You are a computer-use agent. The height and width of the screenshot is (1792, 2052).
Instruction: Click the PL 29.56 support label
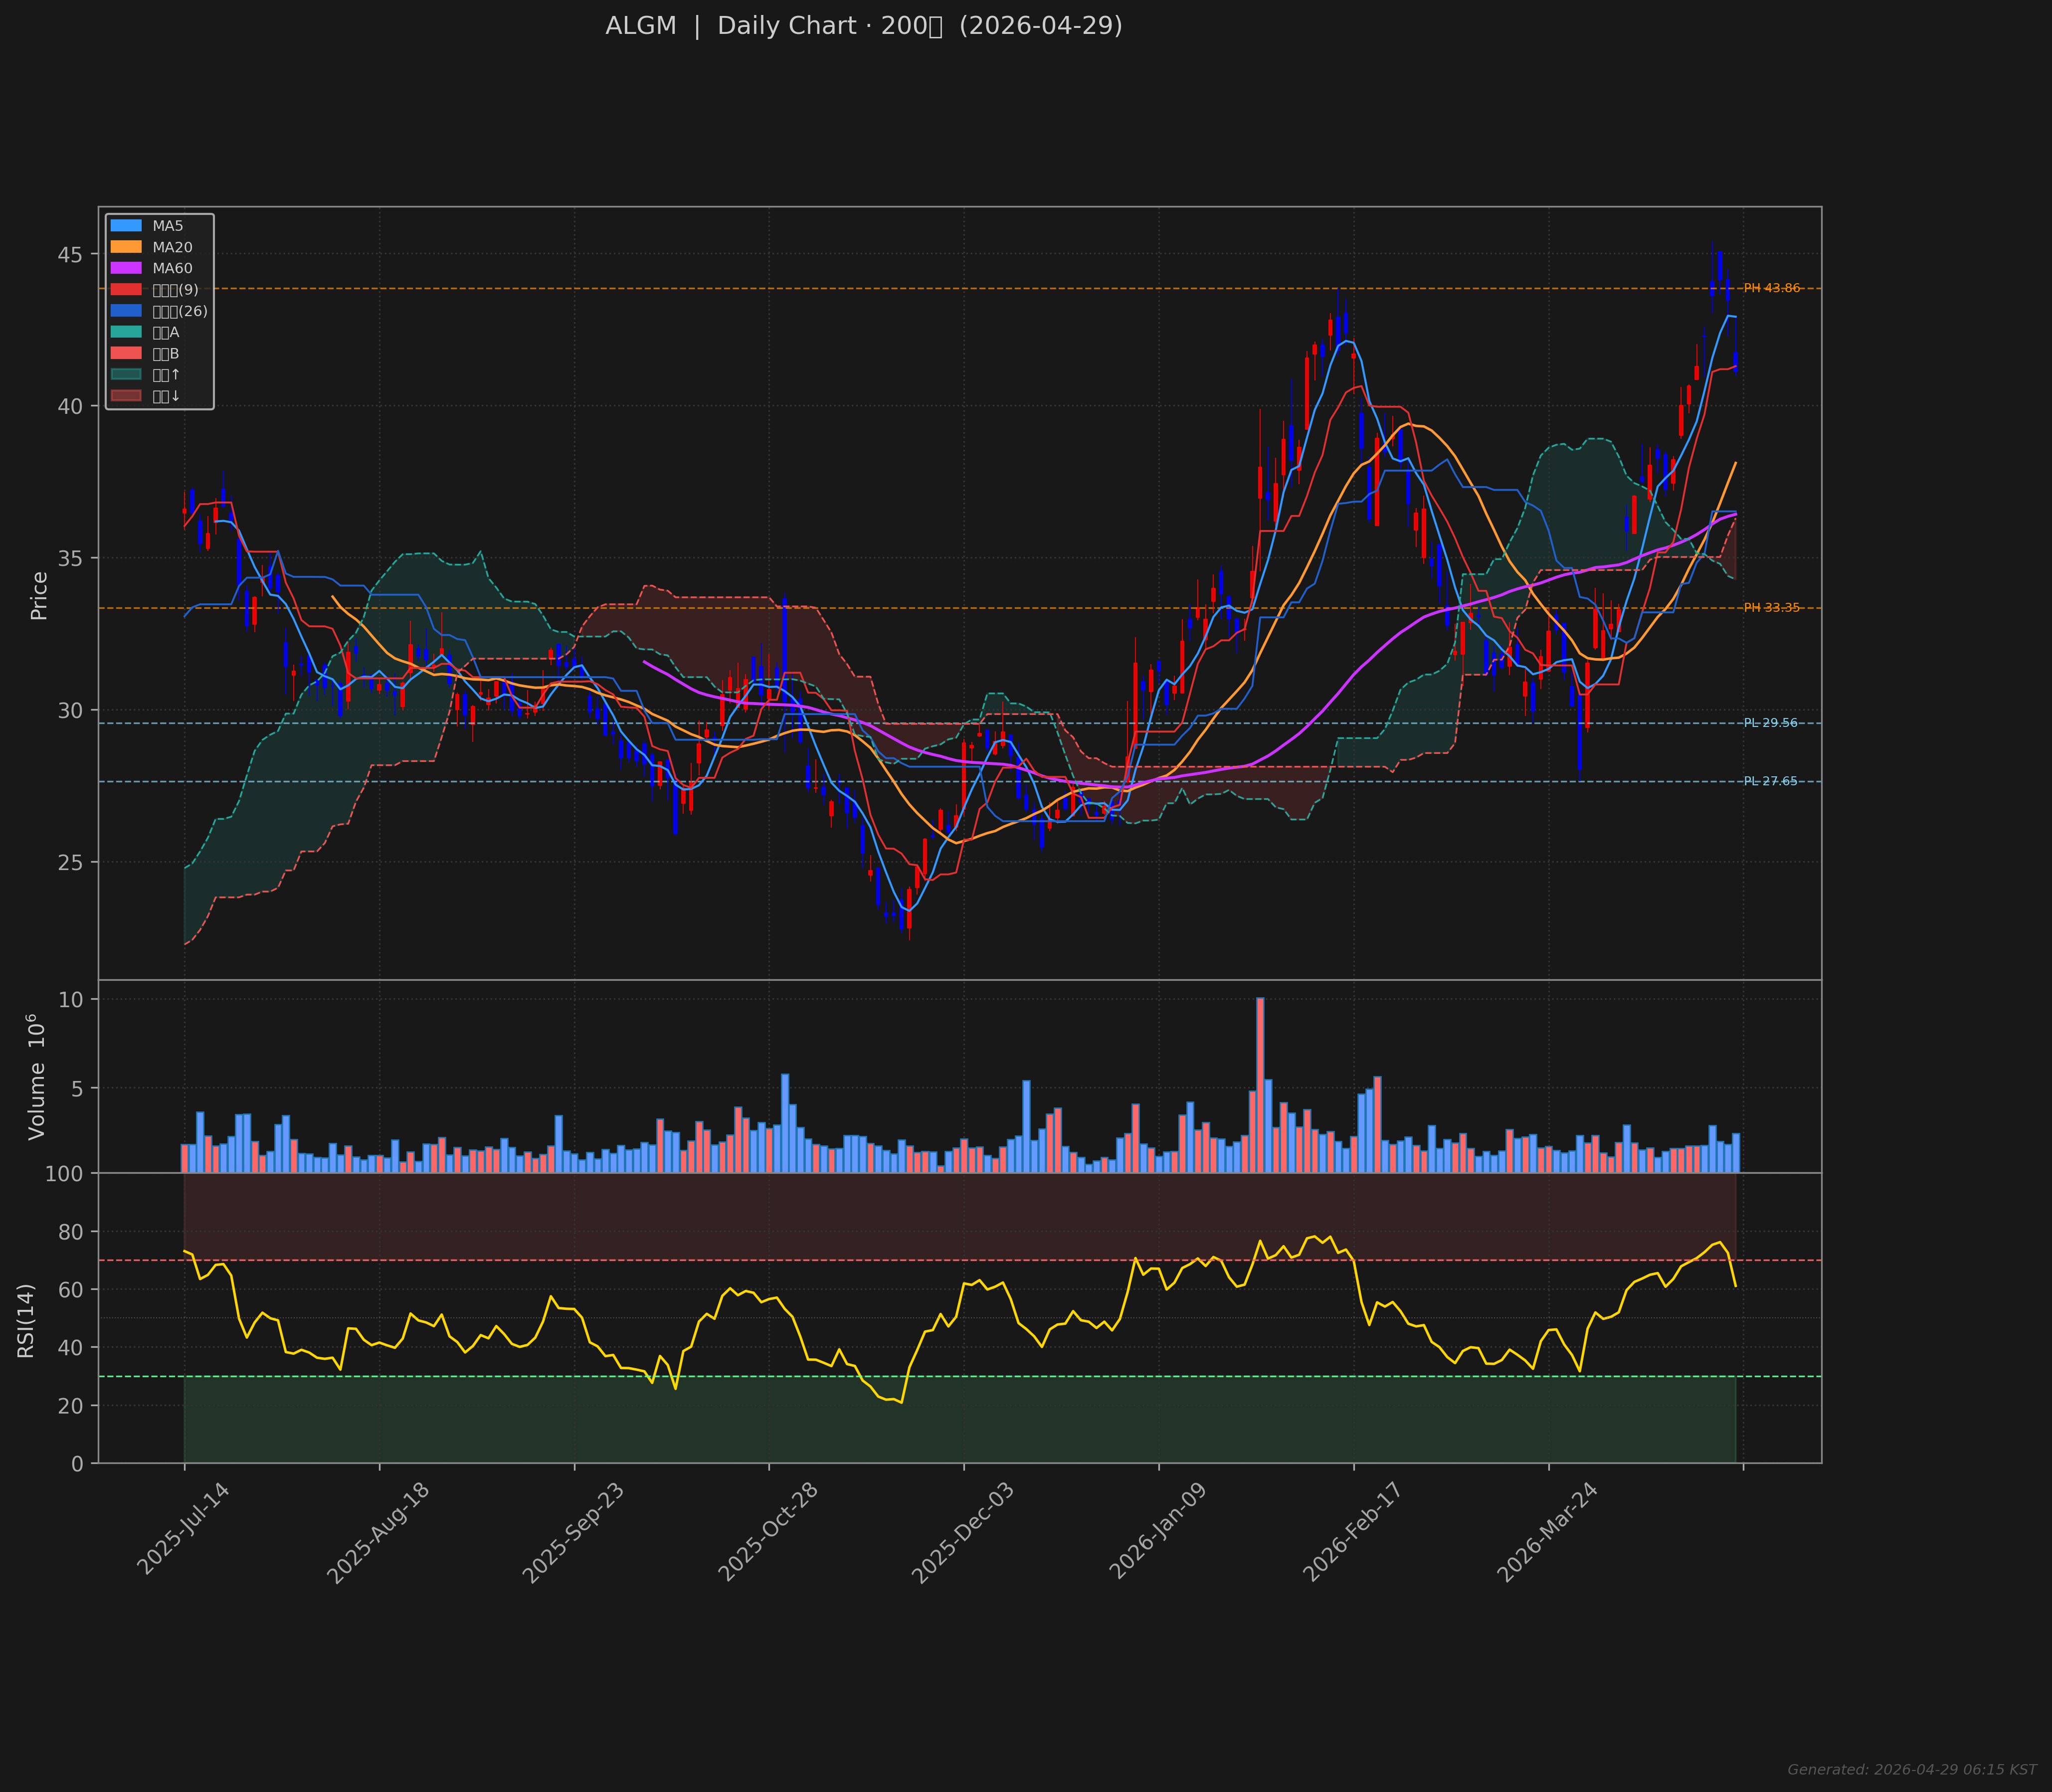[1770, 723]
